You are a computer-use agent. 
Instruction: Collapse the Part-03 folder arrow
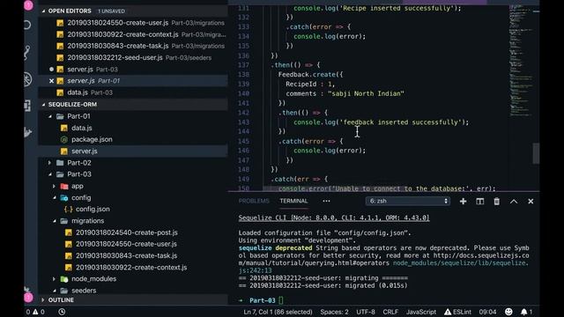(50, 174)
